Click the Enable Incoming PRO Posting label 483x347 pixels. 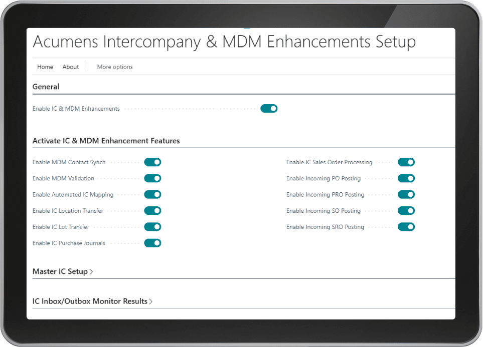(x=326, y=195)
